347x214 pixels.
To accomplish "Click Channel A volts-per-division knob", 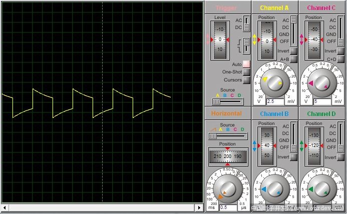I will click(274, 82).
